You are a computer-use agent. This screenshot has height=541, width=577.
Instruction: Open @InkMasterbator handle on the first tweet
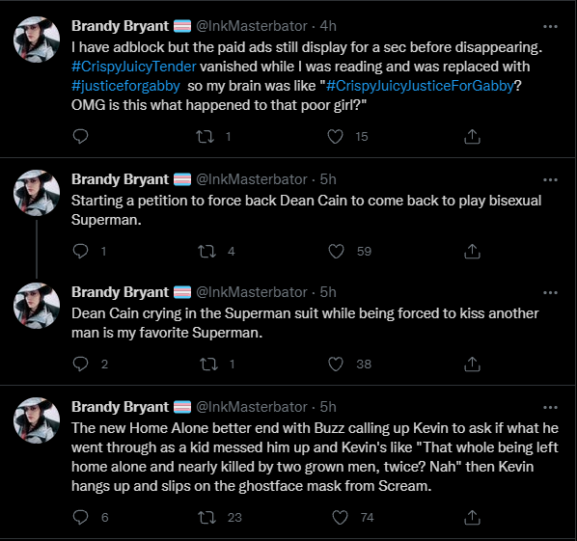click(x=251, y=26)
